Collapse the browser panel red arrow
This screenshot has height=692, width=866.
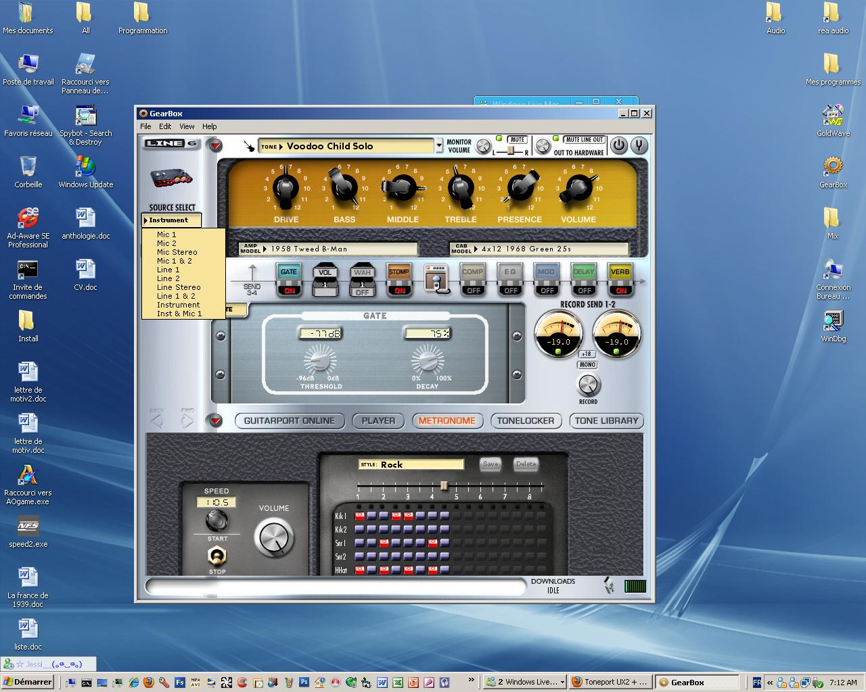(x=214, y=420)
